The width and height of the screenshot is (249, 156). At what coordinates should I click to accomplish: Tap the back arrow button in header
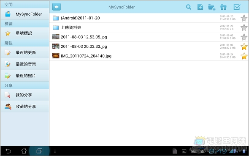57,7
